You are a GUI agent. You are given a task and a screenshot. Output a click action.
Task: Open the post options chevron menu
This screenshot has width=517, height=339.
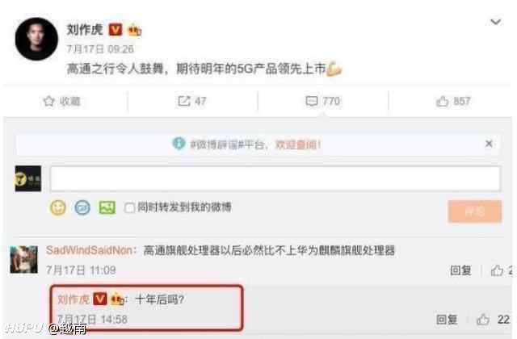495,22
